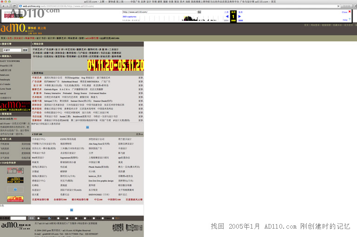This screenshot has width=357, height=237.
Task: Click the stop-loading X in the address bar
Action: point(338,6)
